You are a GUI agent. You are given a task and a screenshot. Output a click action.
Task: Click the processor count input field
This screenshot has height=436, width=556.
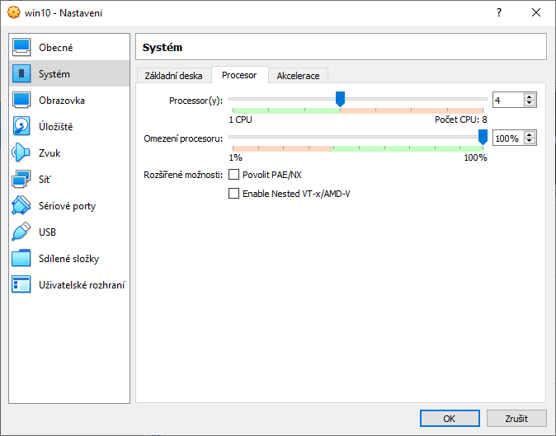(x=507, y=100)
